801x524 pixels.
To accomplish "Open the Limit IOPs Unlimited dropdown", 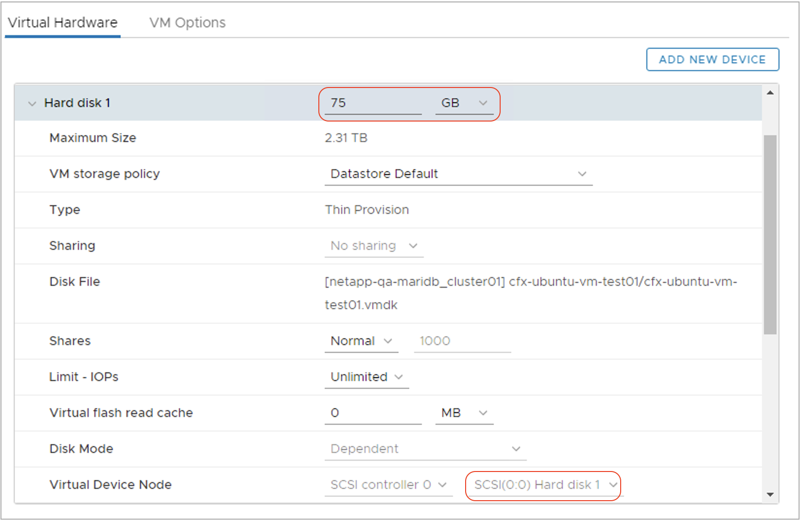I will click(366, 377).
